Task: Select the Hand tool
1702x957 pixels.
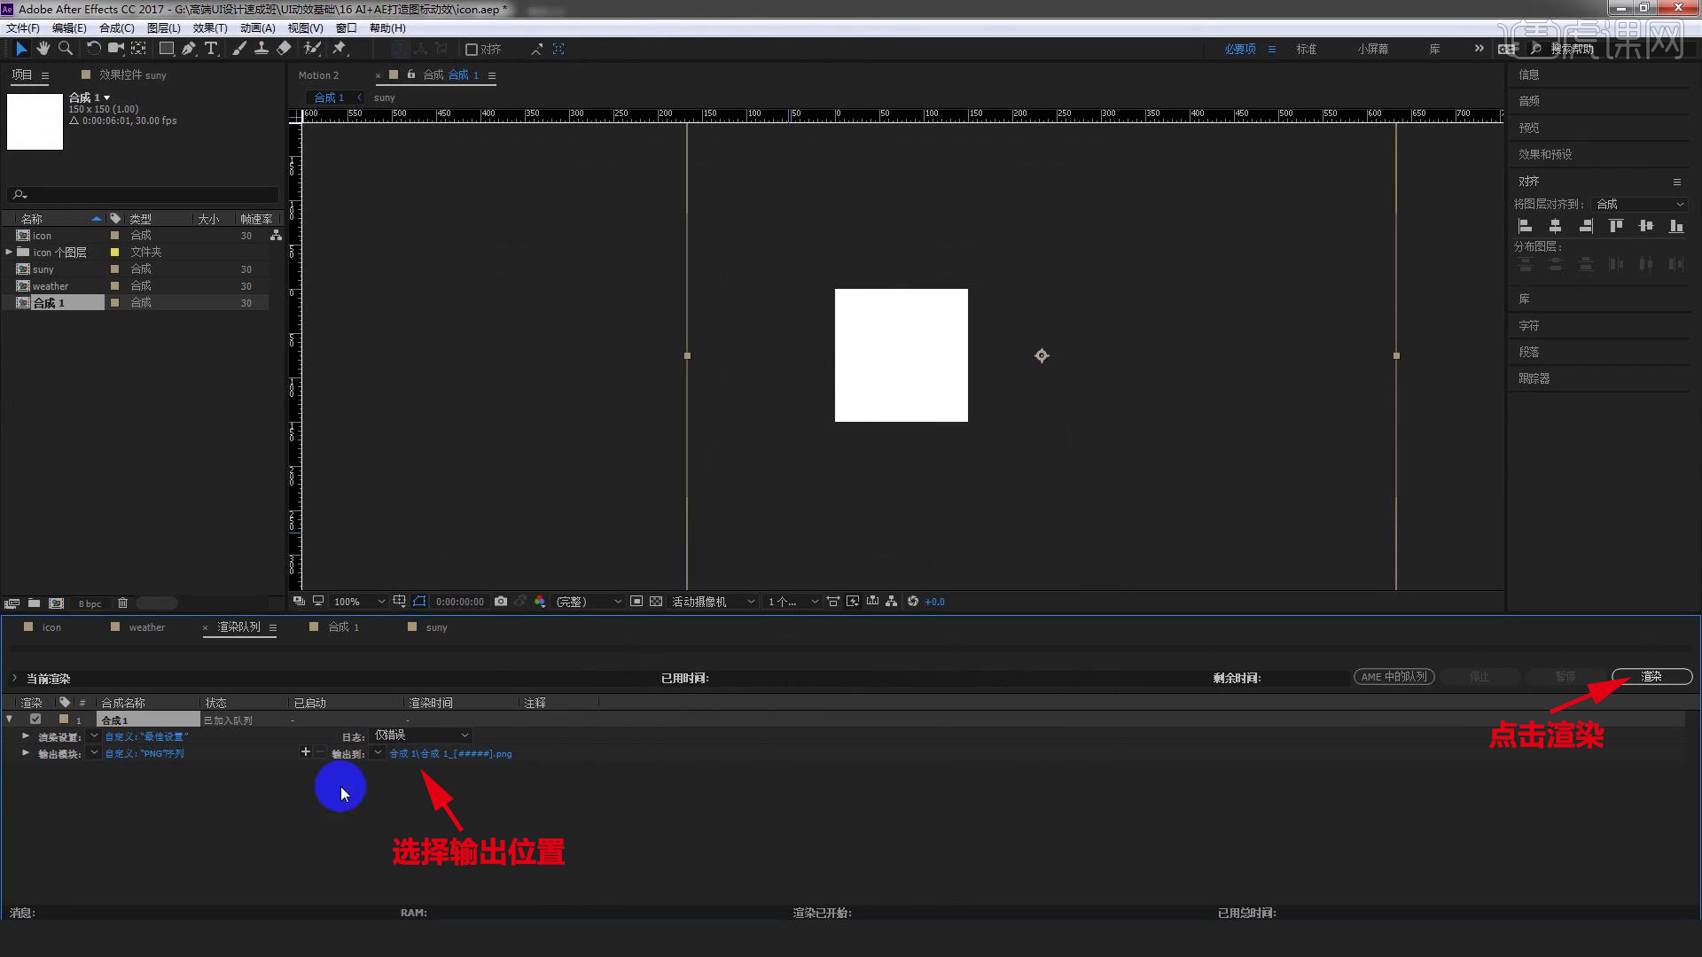Action: tap(43, 49)
